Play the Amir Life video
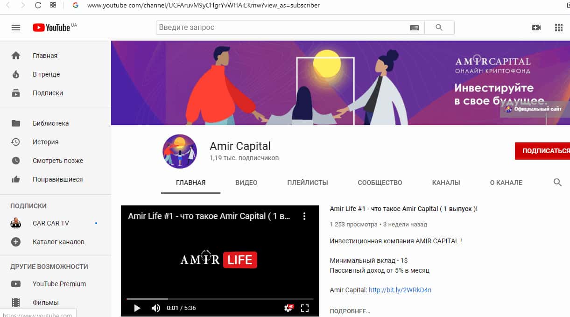The width and height of the screenshot is (570, 317). click(x=137, y=308)
